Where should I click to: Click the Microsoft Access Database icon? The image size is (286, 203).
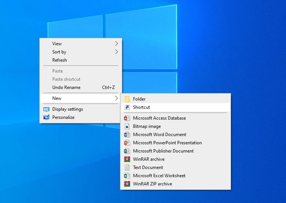tap(127, 118)
